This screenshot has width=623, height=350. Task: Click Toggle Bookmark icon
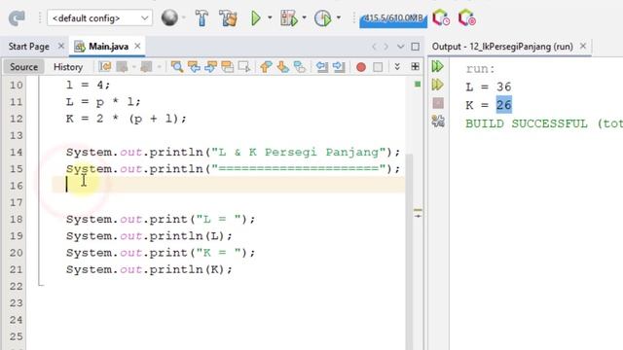[300, 67]
